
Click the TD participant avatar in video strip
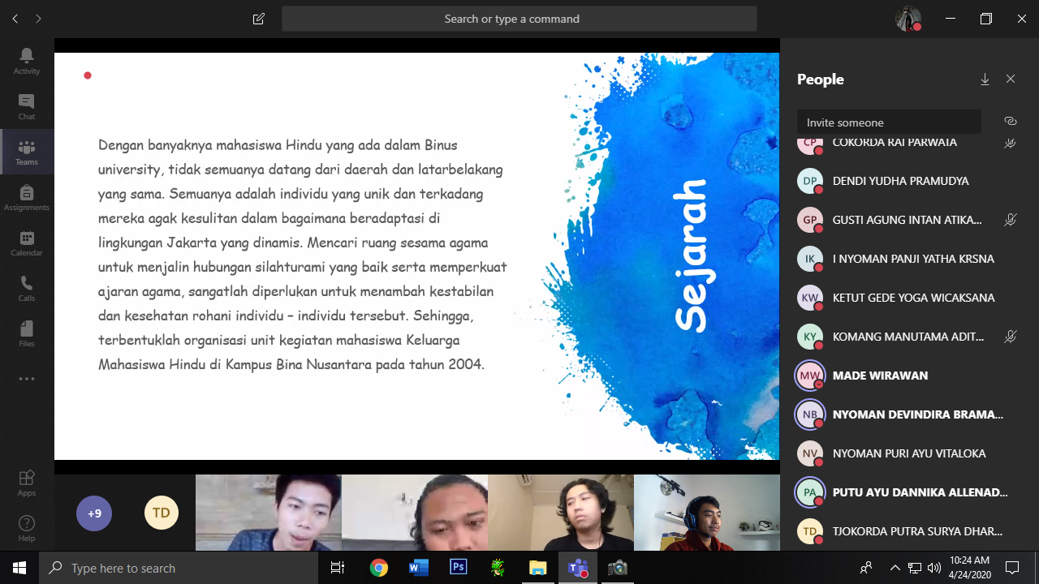click(x=162, y=513)
